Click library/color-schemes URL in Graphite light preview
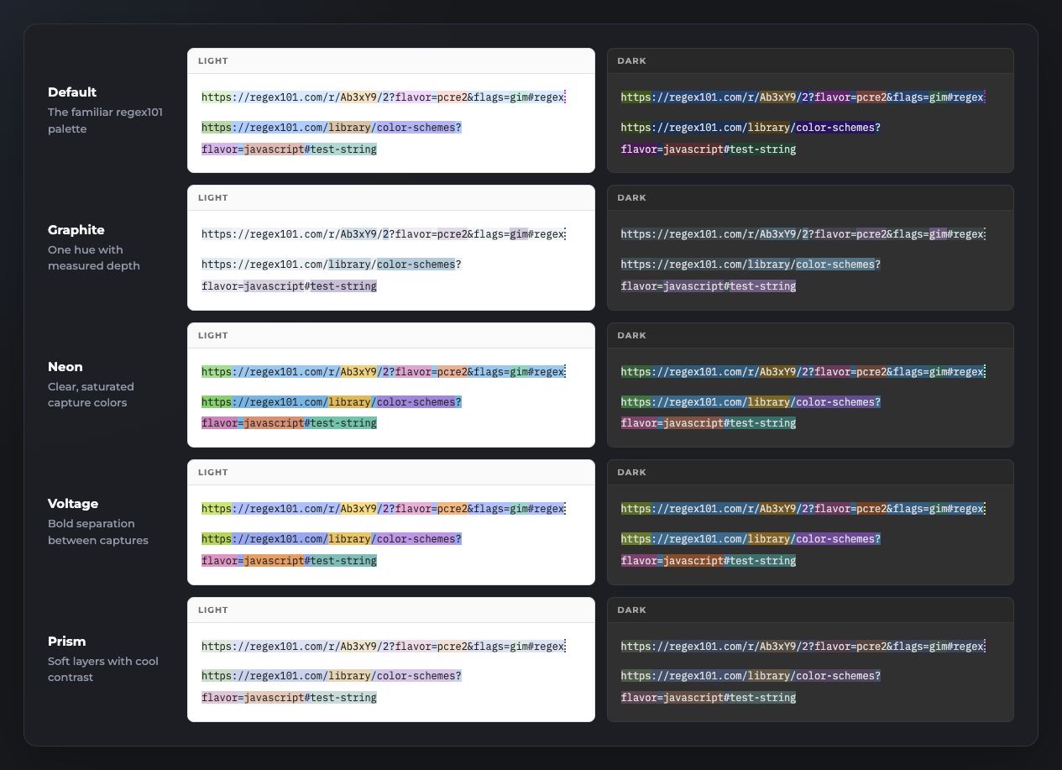Image resolution: width=1062 pixels, height=770 pixels. 332,265
